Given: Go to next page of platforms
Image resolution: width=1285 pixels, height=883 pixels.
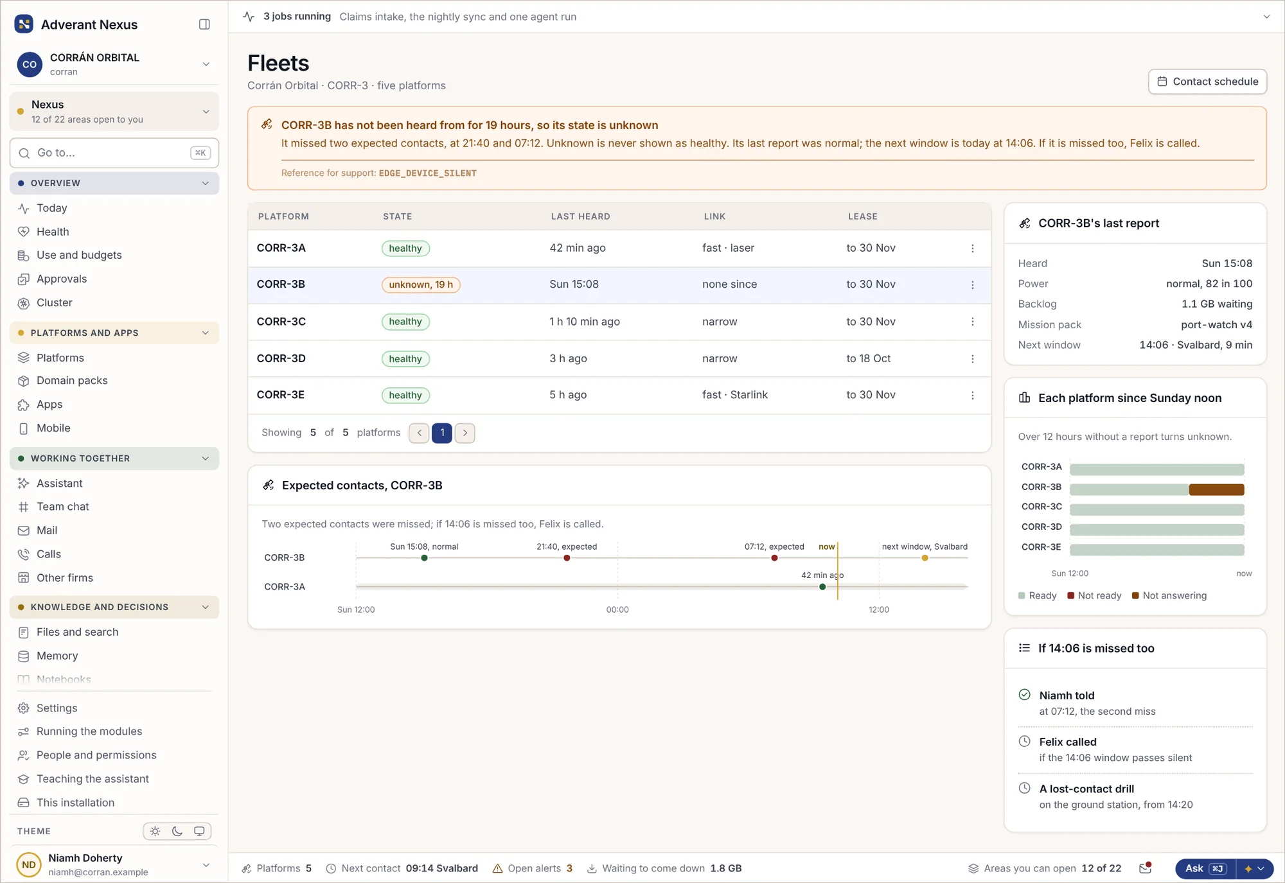Looking at the screenshot, I should point(465,433).
